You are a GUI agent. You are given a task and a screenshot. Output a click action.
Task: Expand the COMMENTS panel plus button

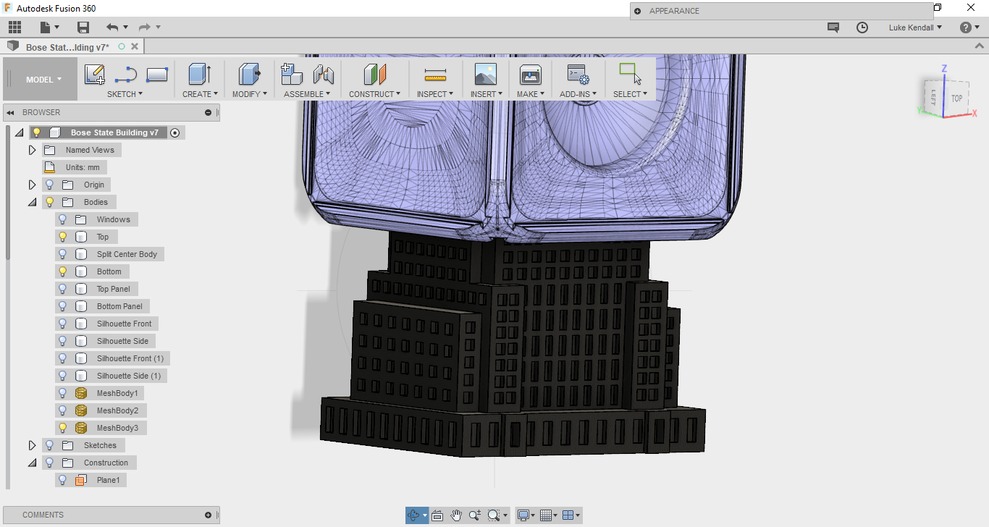coord(208,515)
